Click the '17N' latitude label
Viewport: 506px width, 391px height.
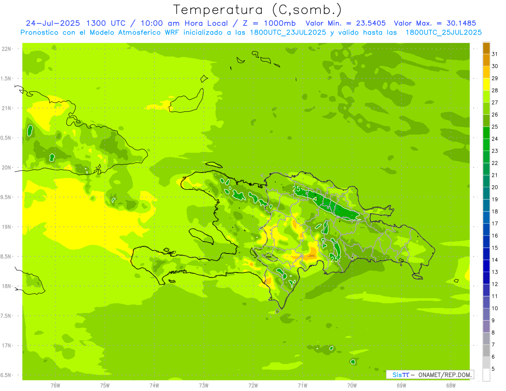pos(6,345)
